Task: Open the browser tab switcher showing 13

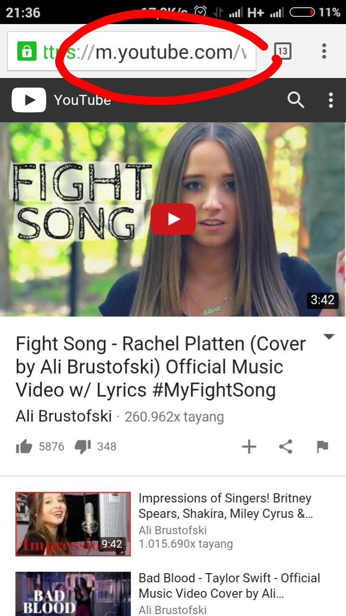Action: pos(283,50)
